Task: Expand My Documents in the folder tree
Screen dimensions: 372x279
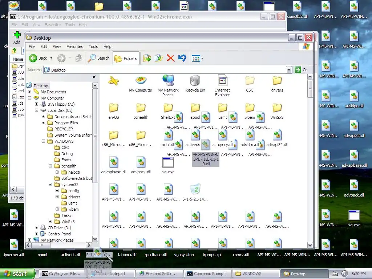Action: tap(30, 92)
